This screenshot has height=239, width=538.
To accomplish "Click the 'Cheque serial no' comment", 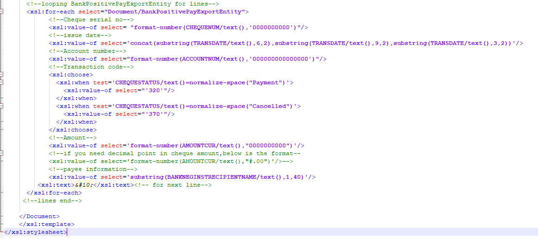I will click(91, 19).
